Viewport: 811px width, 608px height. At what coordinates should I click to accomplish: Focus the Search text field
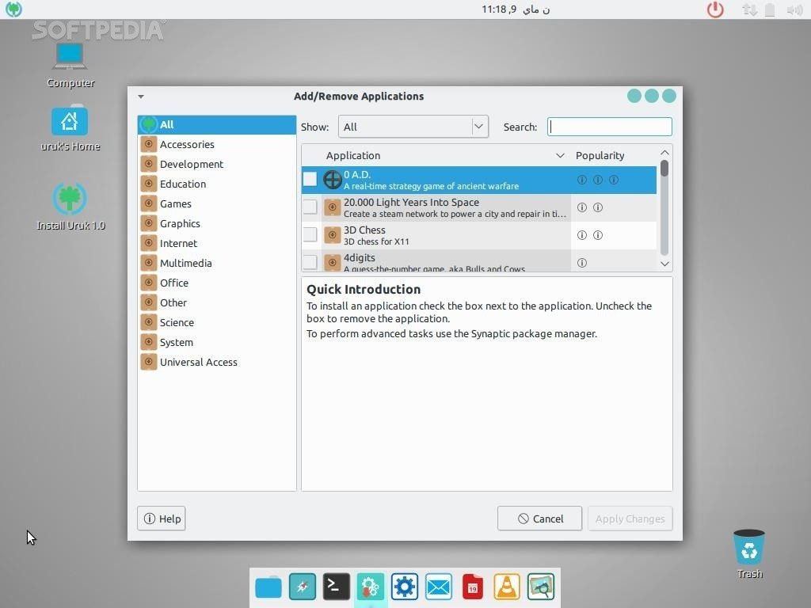tap(610, 127)
